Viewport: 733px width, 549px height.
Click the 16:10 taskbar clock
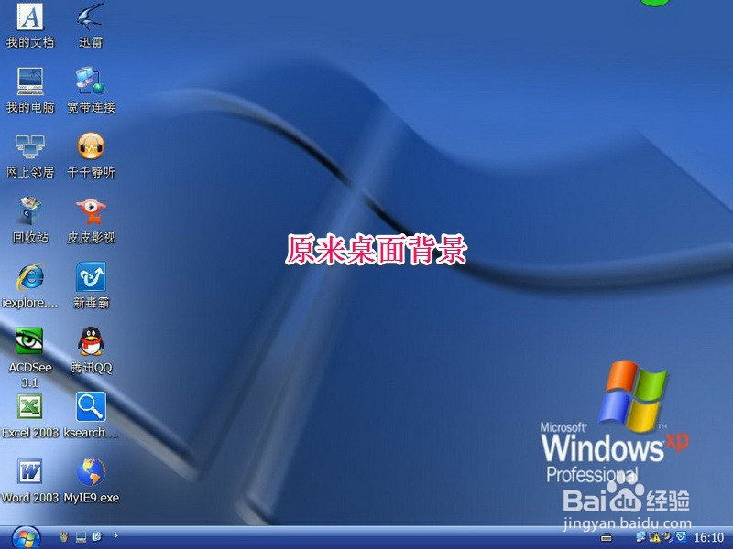coord(708,537)
